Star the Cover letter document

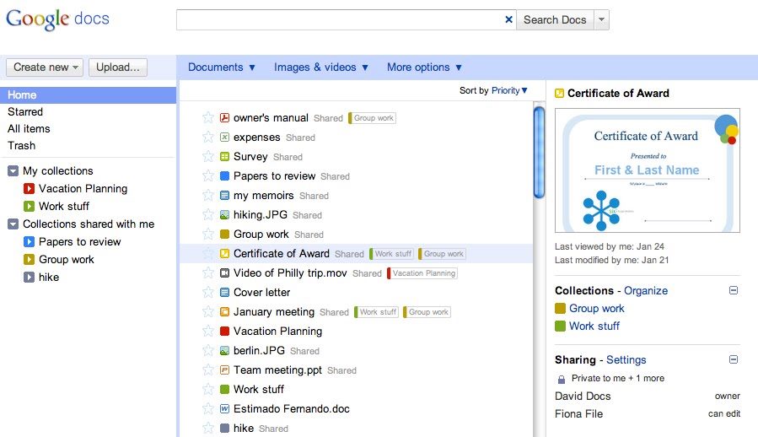tap(208, 292)
